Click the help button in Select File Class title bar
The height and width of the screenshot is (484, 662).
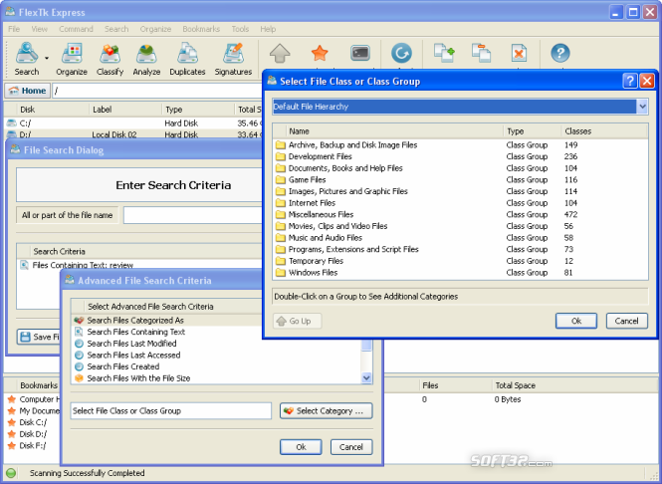629,81
